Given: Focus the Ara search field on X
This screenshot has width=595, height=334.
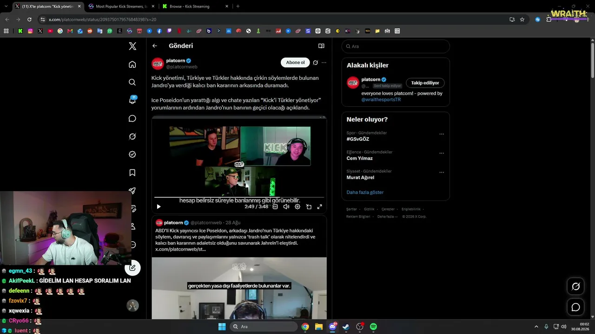Looking at the screenshot, I should pyautogui.click(x=396, y=46).
